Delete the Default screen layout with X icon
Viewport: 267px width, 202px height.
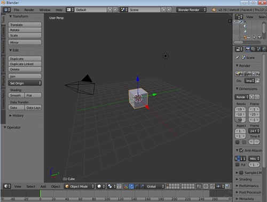click(x=115, y=10)
